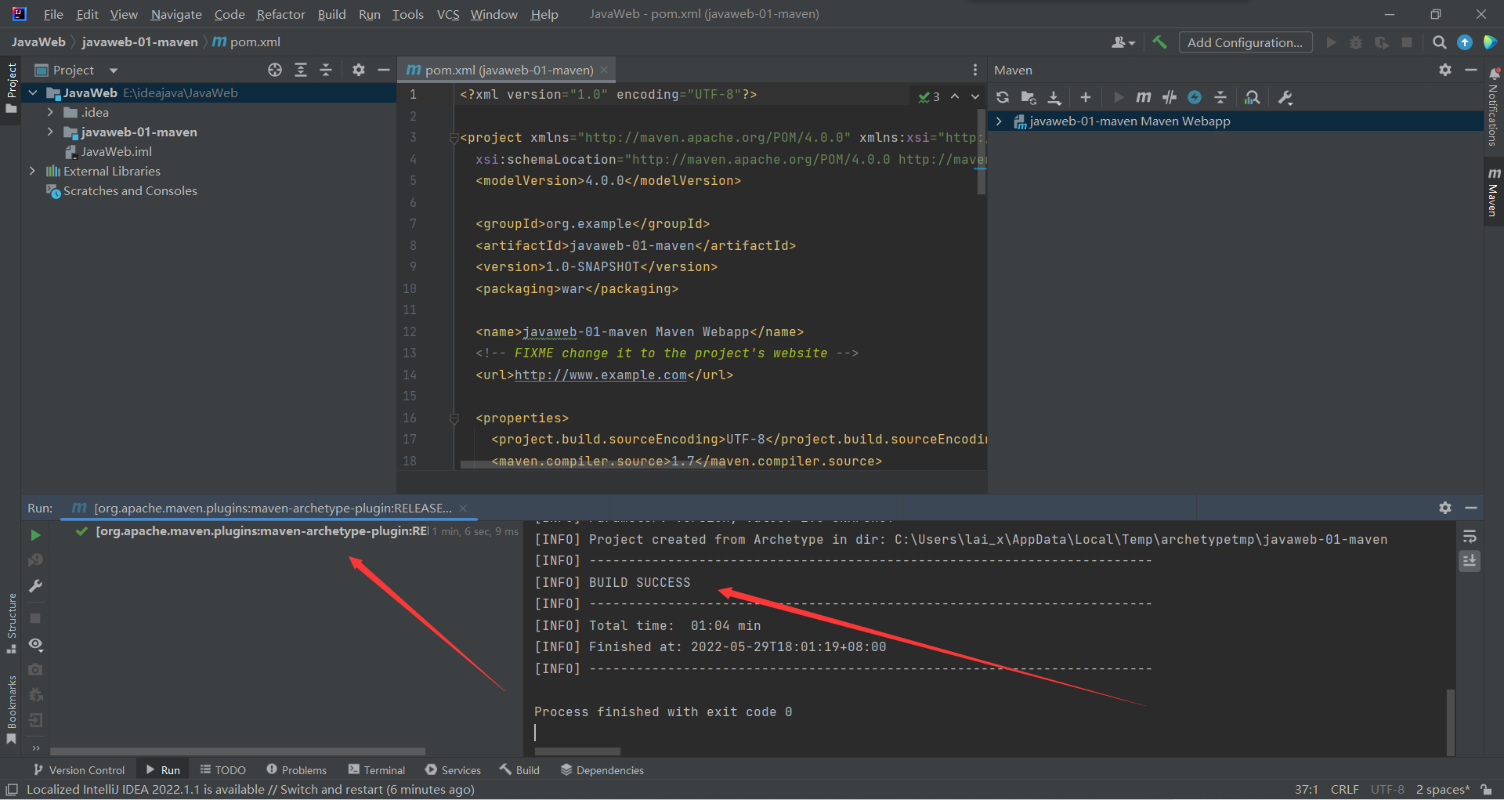
Task: Hide the Maven tool window
Action: (1471, 70)
